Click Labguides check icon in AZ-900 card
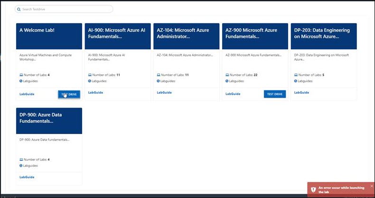The height and width of the screenshot is (198, 375). 227,81
